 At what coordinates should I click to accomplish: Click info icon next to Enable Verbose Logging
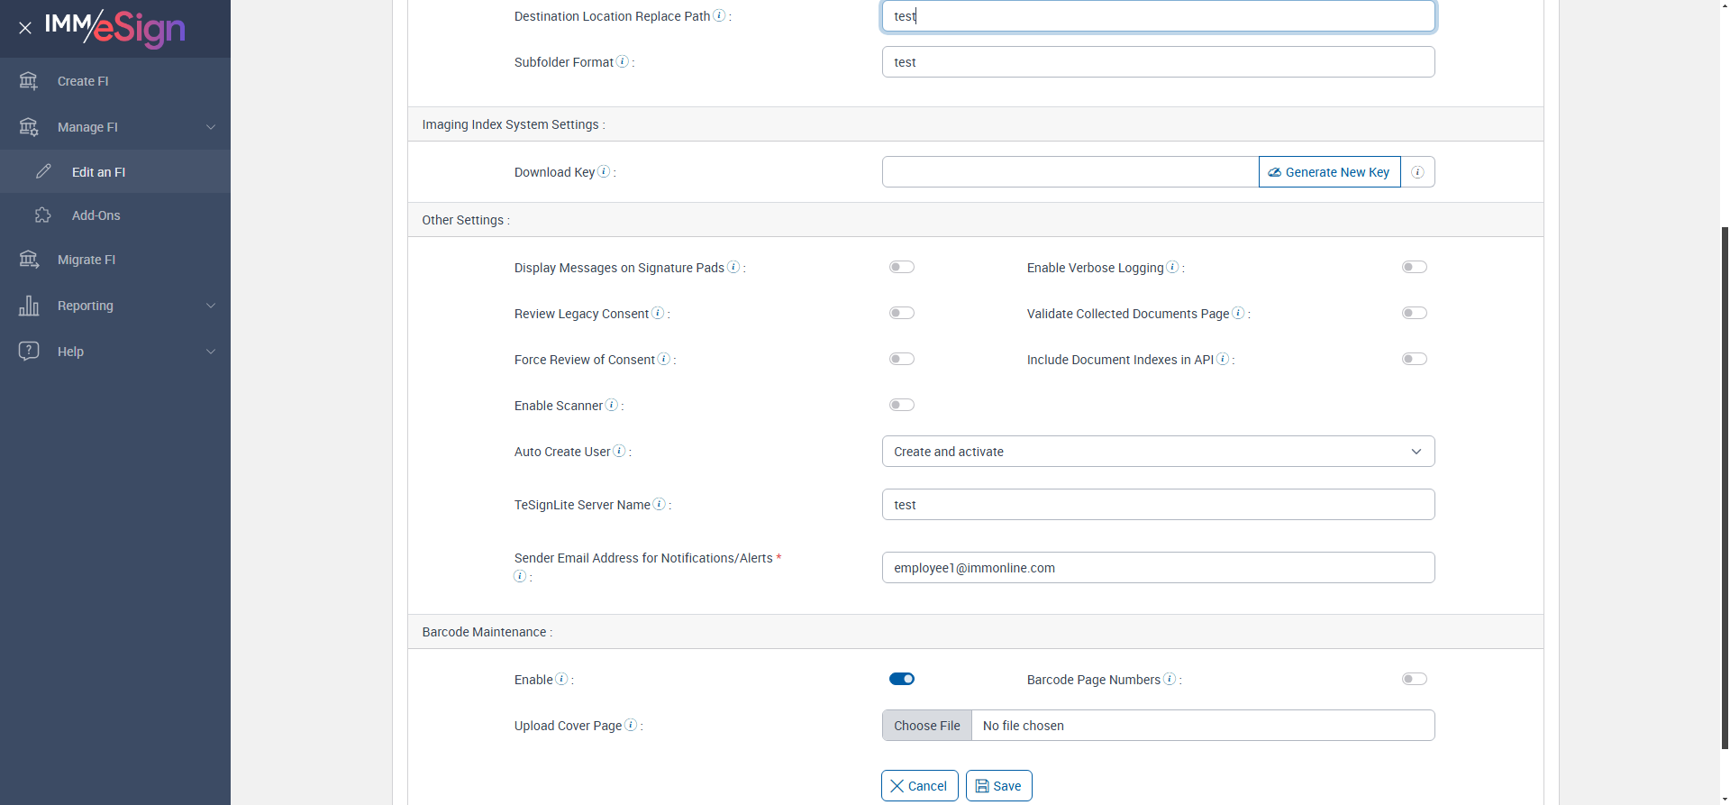point(1172,267)
